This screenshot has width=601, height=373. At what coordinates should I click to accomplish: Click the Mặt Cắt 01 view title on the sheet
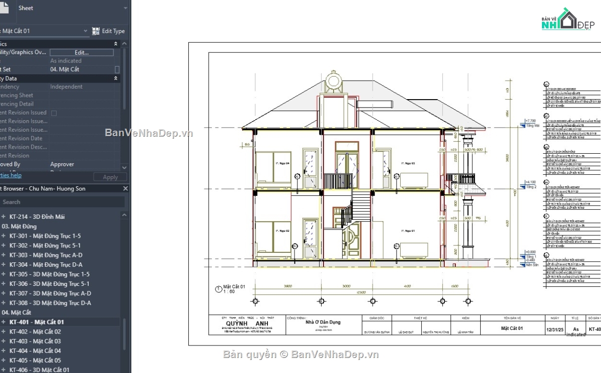click(234, 286)
